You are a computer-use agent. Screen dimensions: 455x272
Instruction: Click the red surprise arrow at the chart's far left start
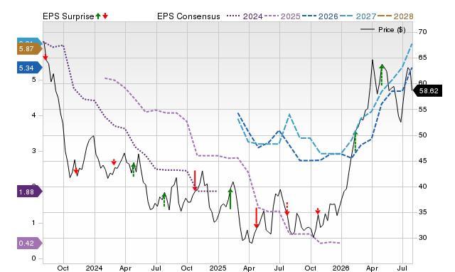point(45,57)
